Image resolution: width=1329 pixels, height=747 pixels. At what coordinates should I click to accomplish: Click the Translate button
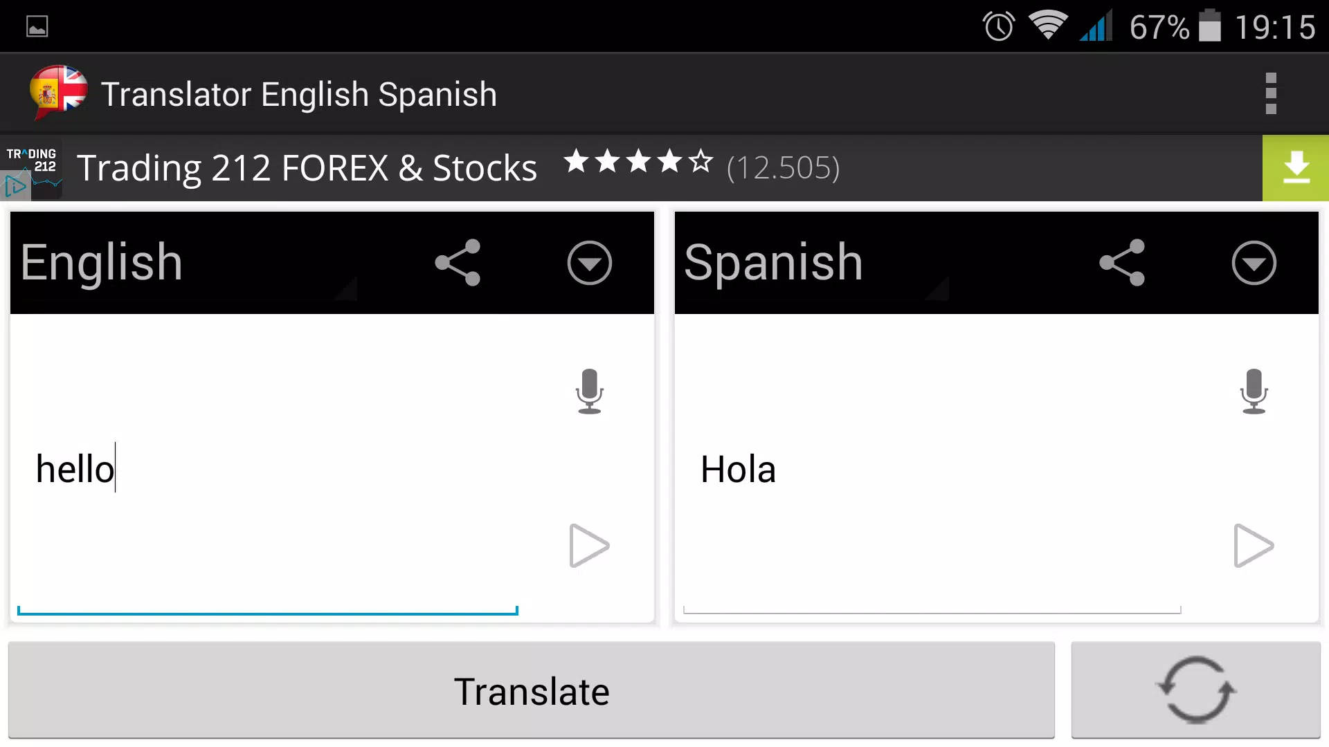(x=531, y=690)
